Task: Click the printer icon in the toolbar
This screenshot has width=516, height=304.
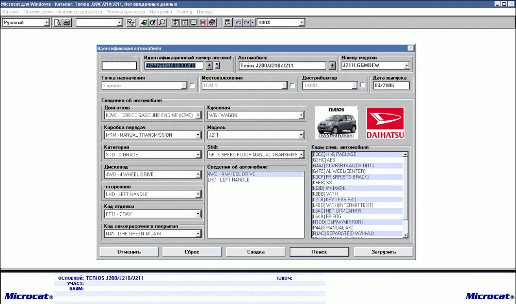Action: click(67, 22)
